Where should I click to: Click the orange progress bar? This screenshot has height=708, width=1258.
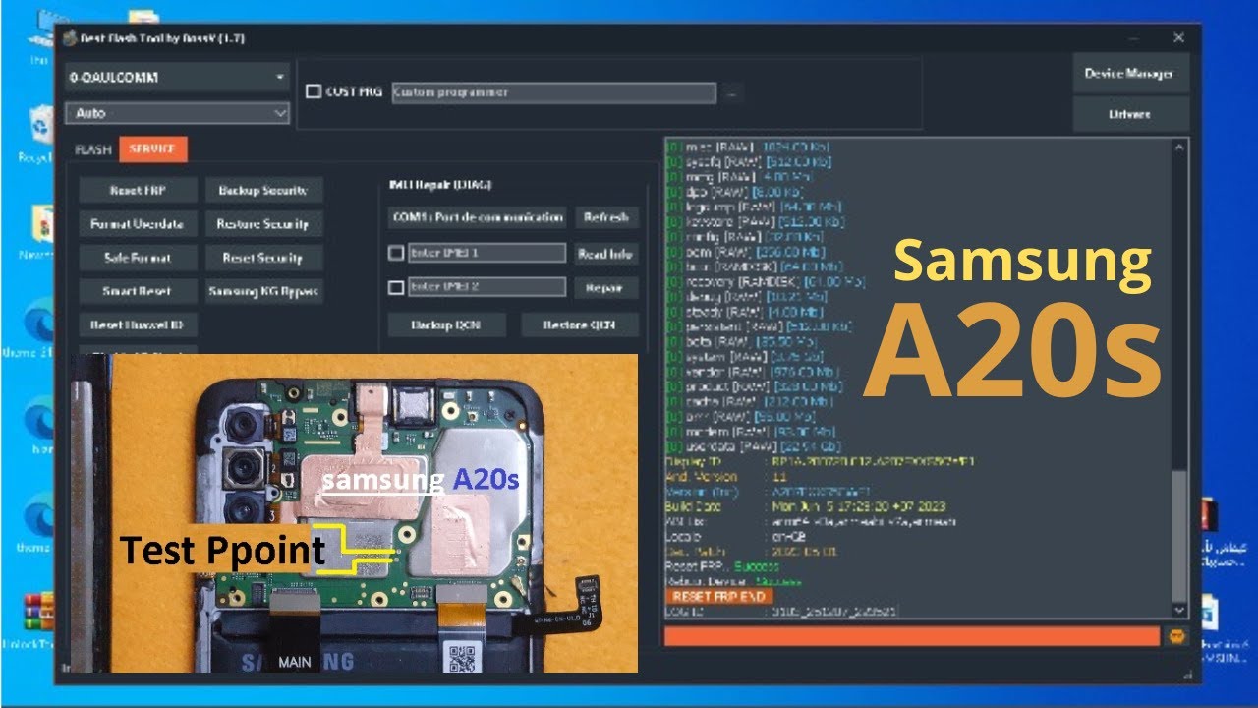[912, 636]
